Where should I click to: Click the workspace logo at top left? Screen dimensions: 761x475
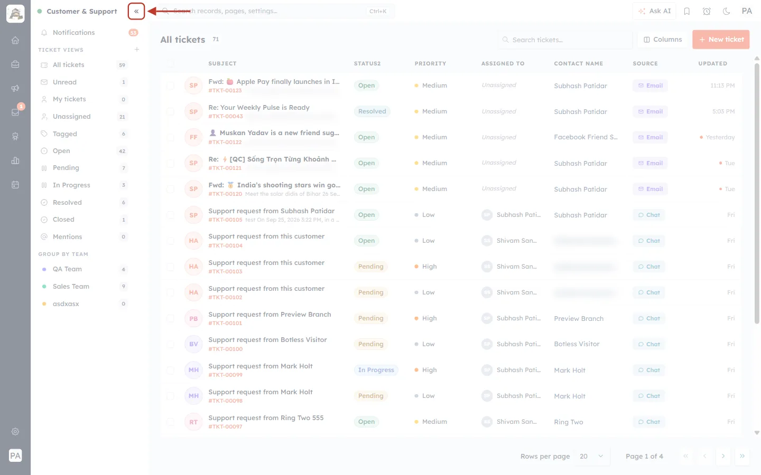[x=15, y=14]
